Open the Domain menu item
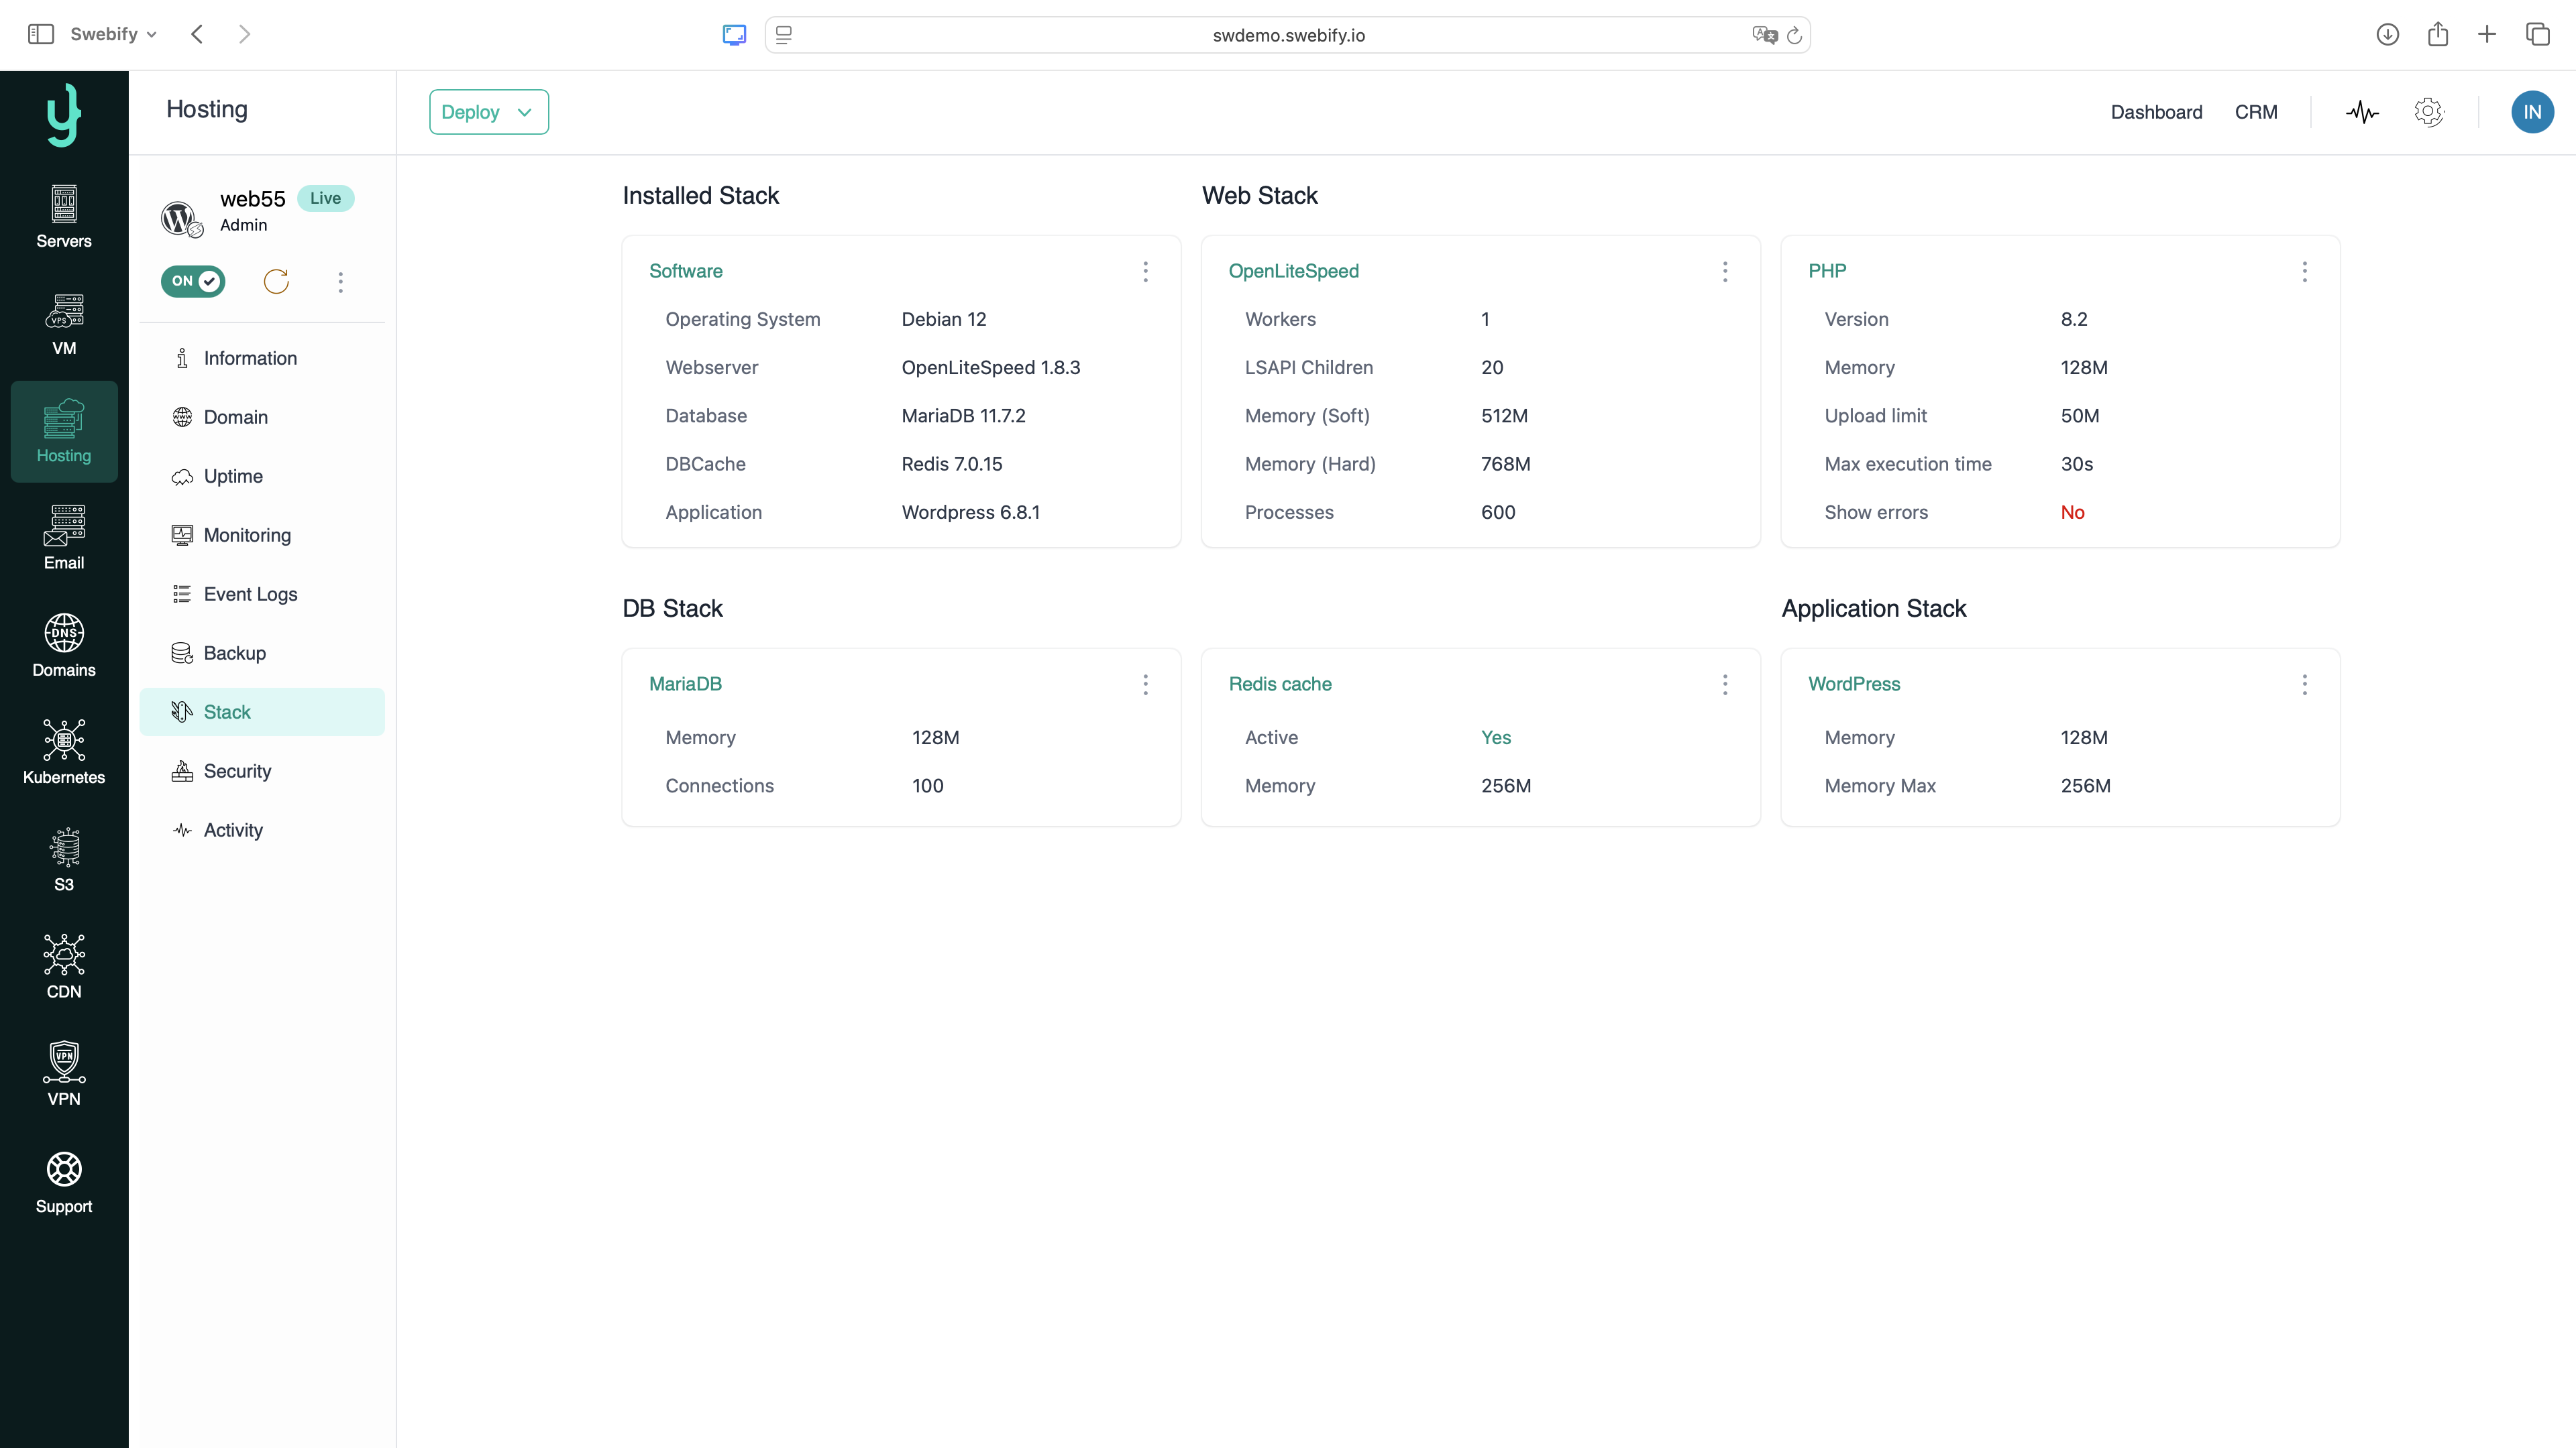 click(262, 417)
